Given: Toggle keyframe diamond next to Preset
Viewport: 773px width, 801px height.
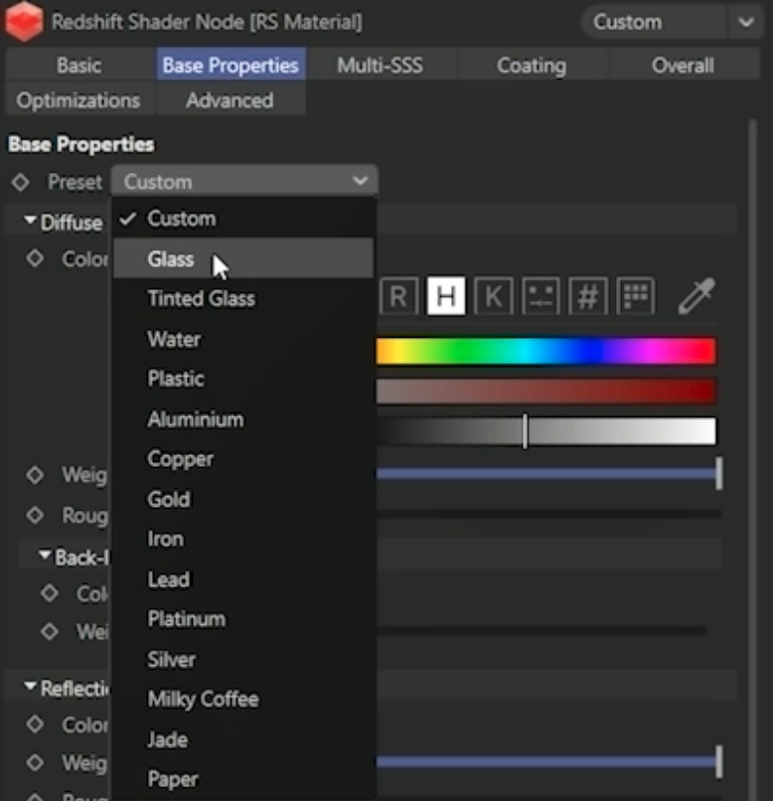Looking at the screenshot, I should (x=21, y=182).
